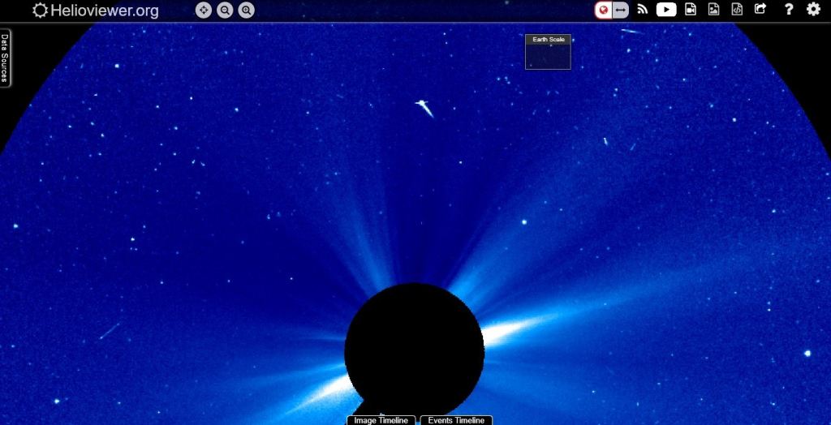
Task: Create a movie with the video file icon
Action: (690, 9)
